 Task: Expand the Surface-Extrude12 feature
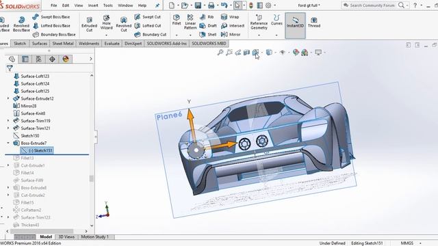pyautogui.click(x=8, y=98)
